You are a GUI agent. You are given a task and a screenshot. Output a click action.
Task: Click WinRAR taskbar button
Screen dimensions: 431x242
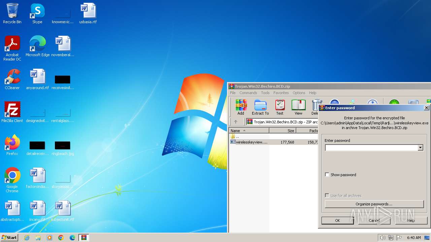[84, 238]
